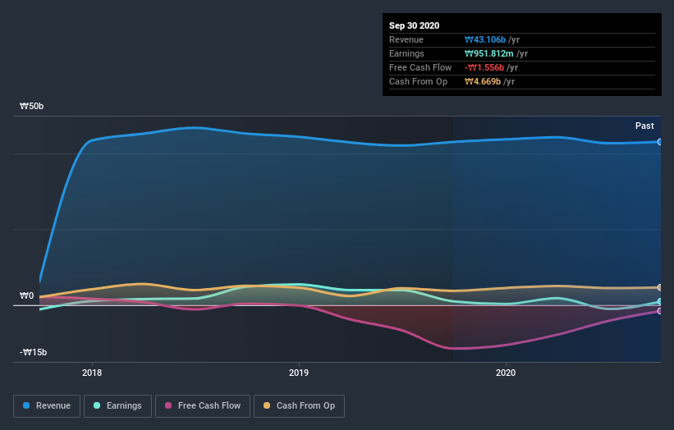Click the 'Past' label in the chart
This screenshot has width=674, height=430.
[644, 126]
